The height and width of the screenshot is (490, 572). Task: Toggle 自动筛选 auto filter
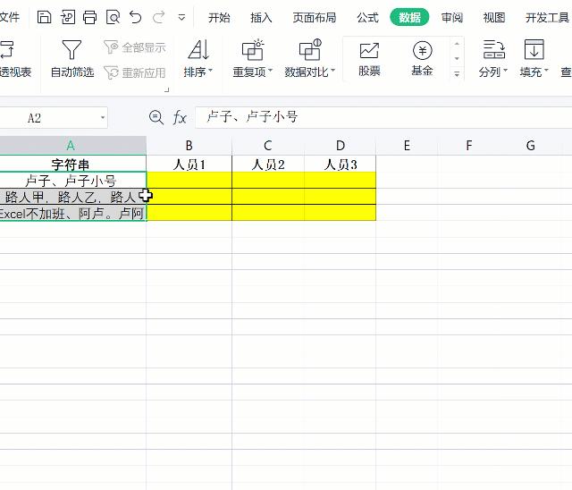pos(71,59)
